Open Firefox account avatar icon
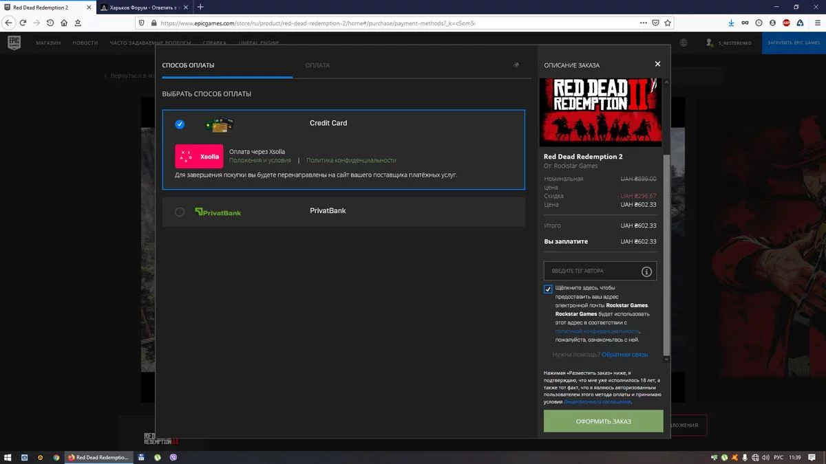 coord(772,23)
